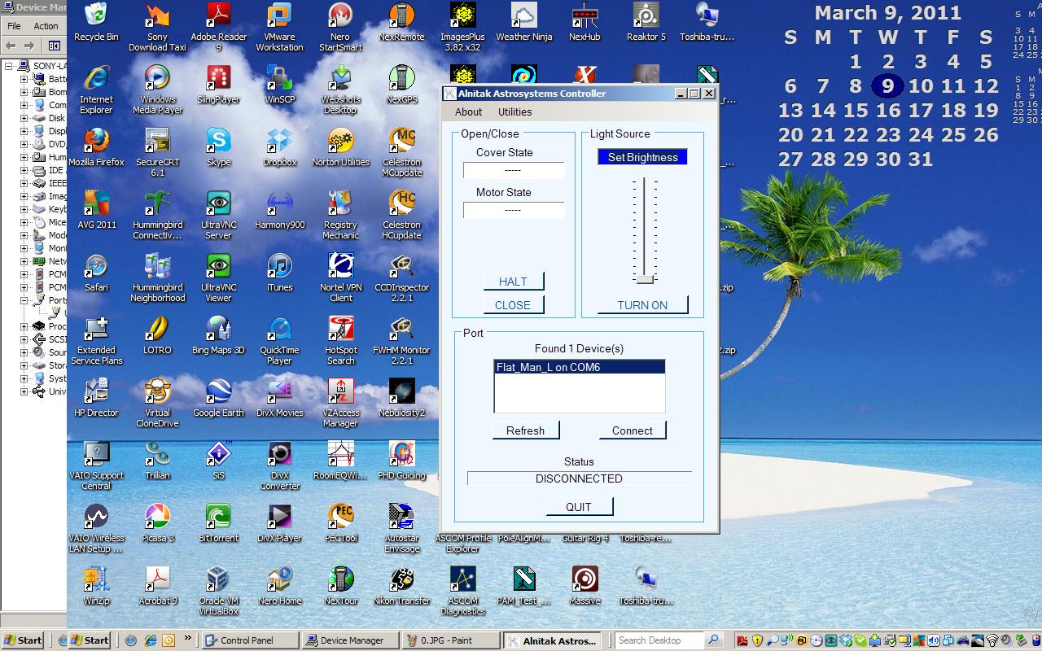The image size is (1042, 651).
Task: Expand Processors node in Device Manager
Action: (x=24, y=326)
